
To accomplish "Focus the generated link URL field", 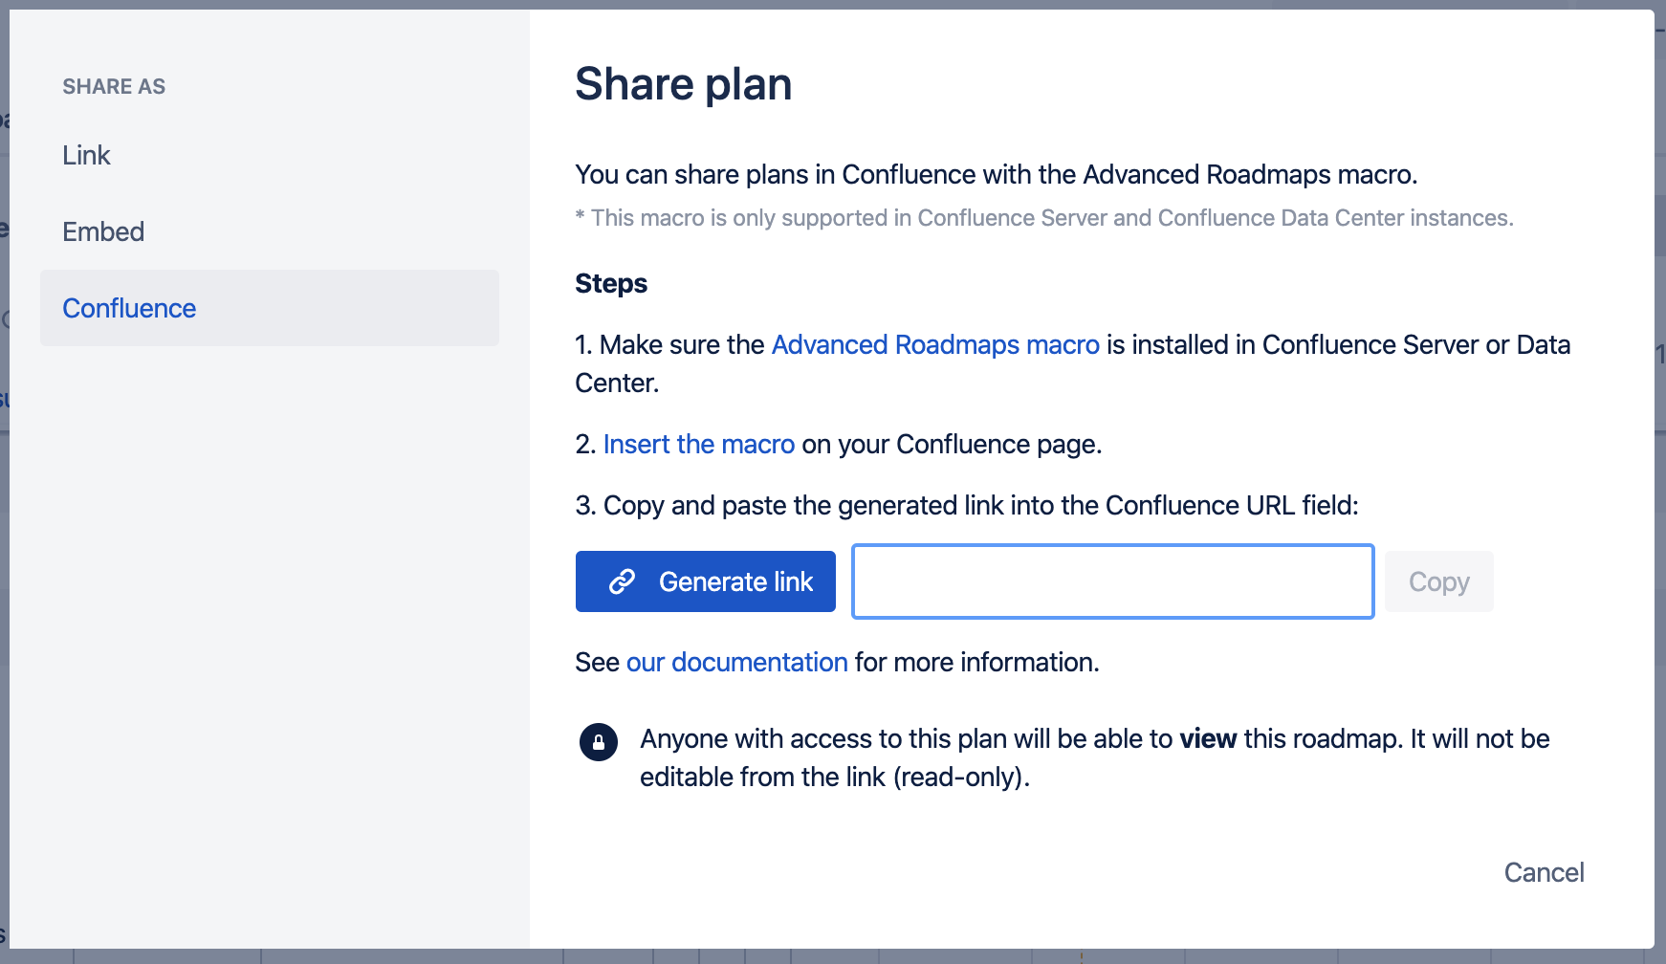I will 1113,581.
